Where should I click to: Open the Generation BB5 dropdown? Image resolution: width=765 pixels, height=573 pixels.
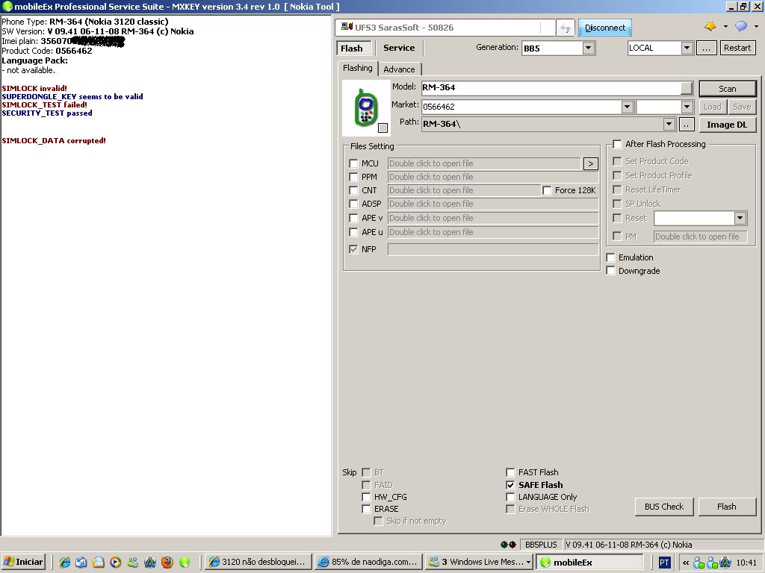pyautogui.click(x=589, y=48)
